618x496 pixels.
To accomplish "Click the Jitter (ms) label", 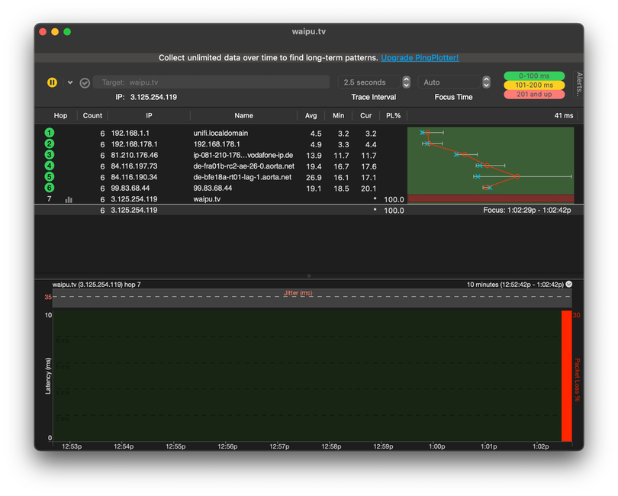I will (298, 293).
